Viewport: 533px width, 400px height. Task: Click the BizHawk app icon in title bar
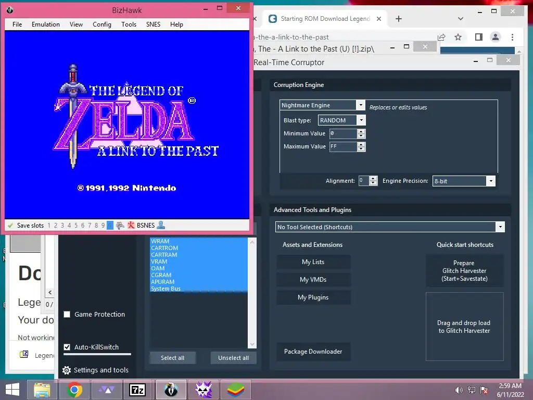[10, 10]
